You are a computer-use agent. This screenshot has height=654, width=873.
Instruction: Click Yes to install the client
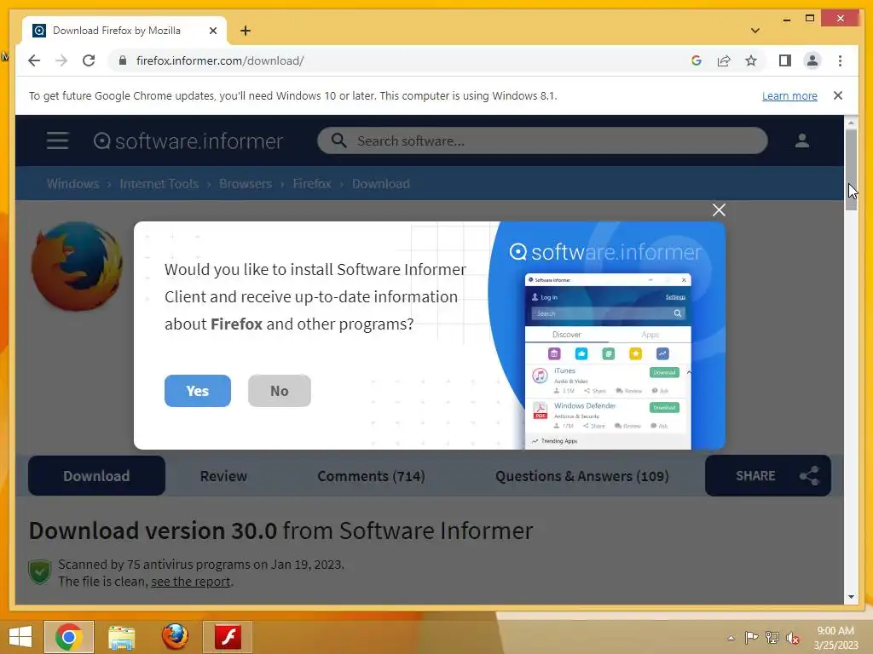click(198, 391)
